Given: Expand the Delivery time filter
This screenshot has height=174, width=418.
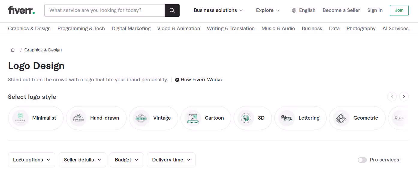Looking at the screenshot, I should pyautogui.click(x=171, y=160).
